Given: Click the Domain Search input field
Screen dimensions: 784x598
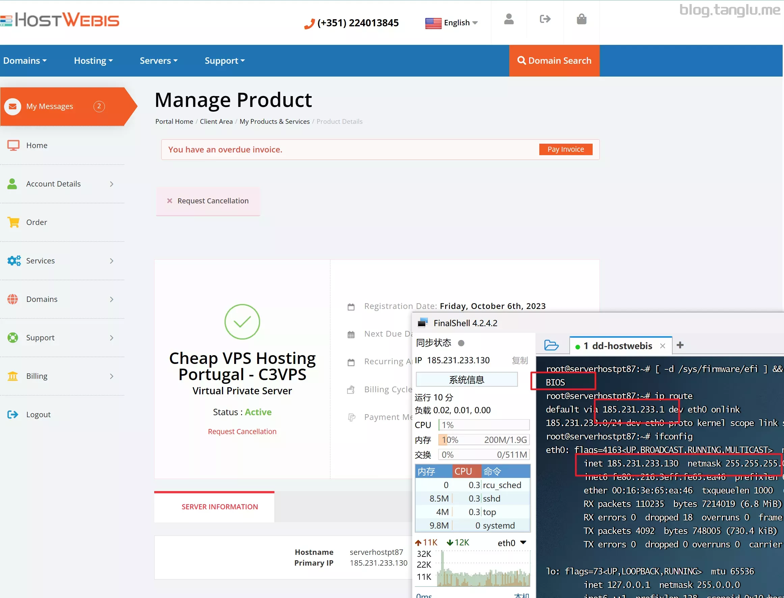Looking at the screenshot, I should pyautogui.click(x=555, y=60).
